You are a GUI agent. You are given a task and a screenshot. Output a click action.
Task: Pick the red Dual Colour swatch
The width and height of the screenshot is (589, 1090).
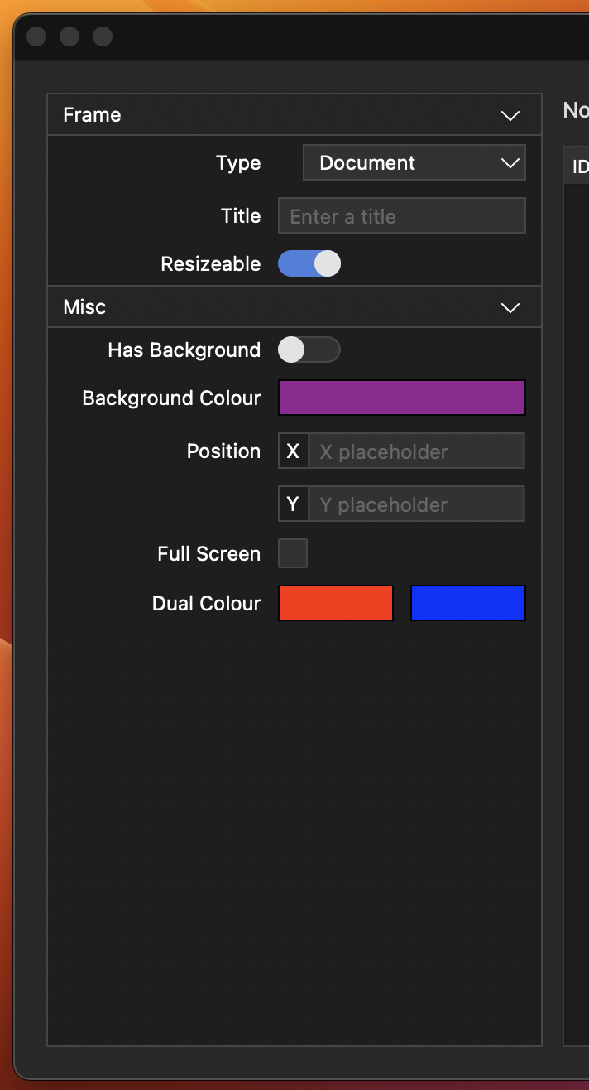(336, 603)
